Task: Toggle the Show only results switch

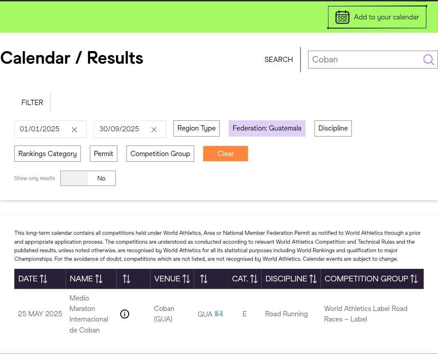Action: (88, 178)
